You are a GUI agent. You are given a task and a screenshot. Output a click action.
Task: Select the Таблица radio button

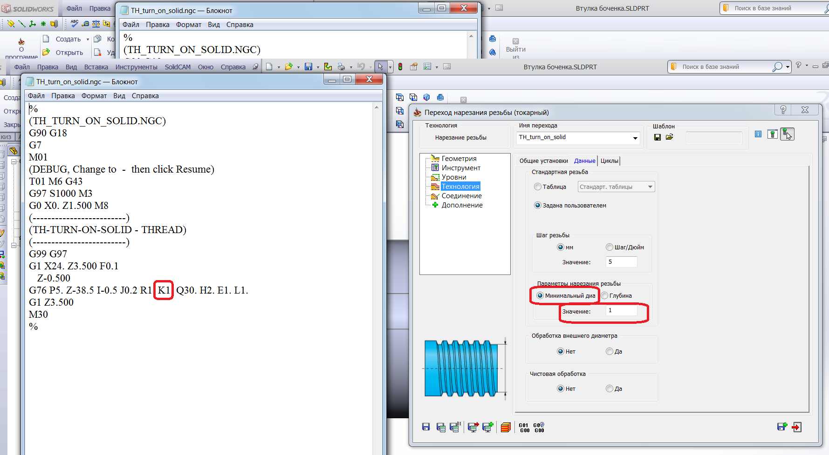[538, 187]
